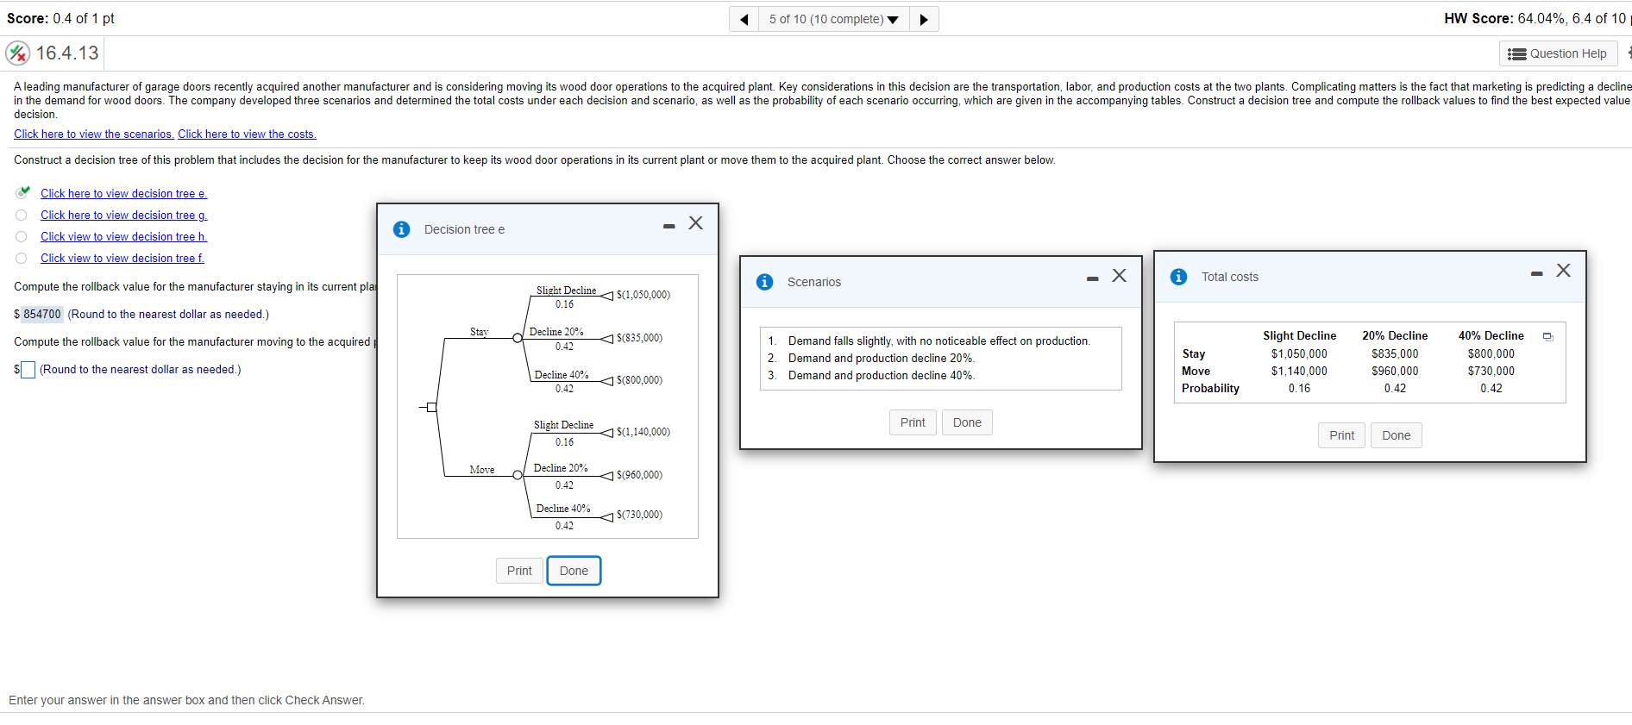Close the Scenarios dialog
The height and width of the screenshot is (725, 1632).
coord(1120,276)
